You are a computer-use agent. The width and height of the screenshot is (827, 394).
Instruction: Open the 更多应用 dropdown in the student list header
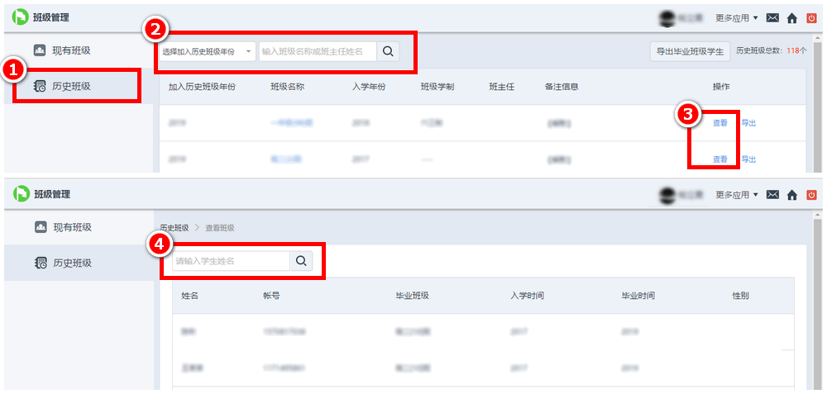[736, 195]
